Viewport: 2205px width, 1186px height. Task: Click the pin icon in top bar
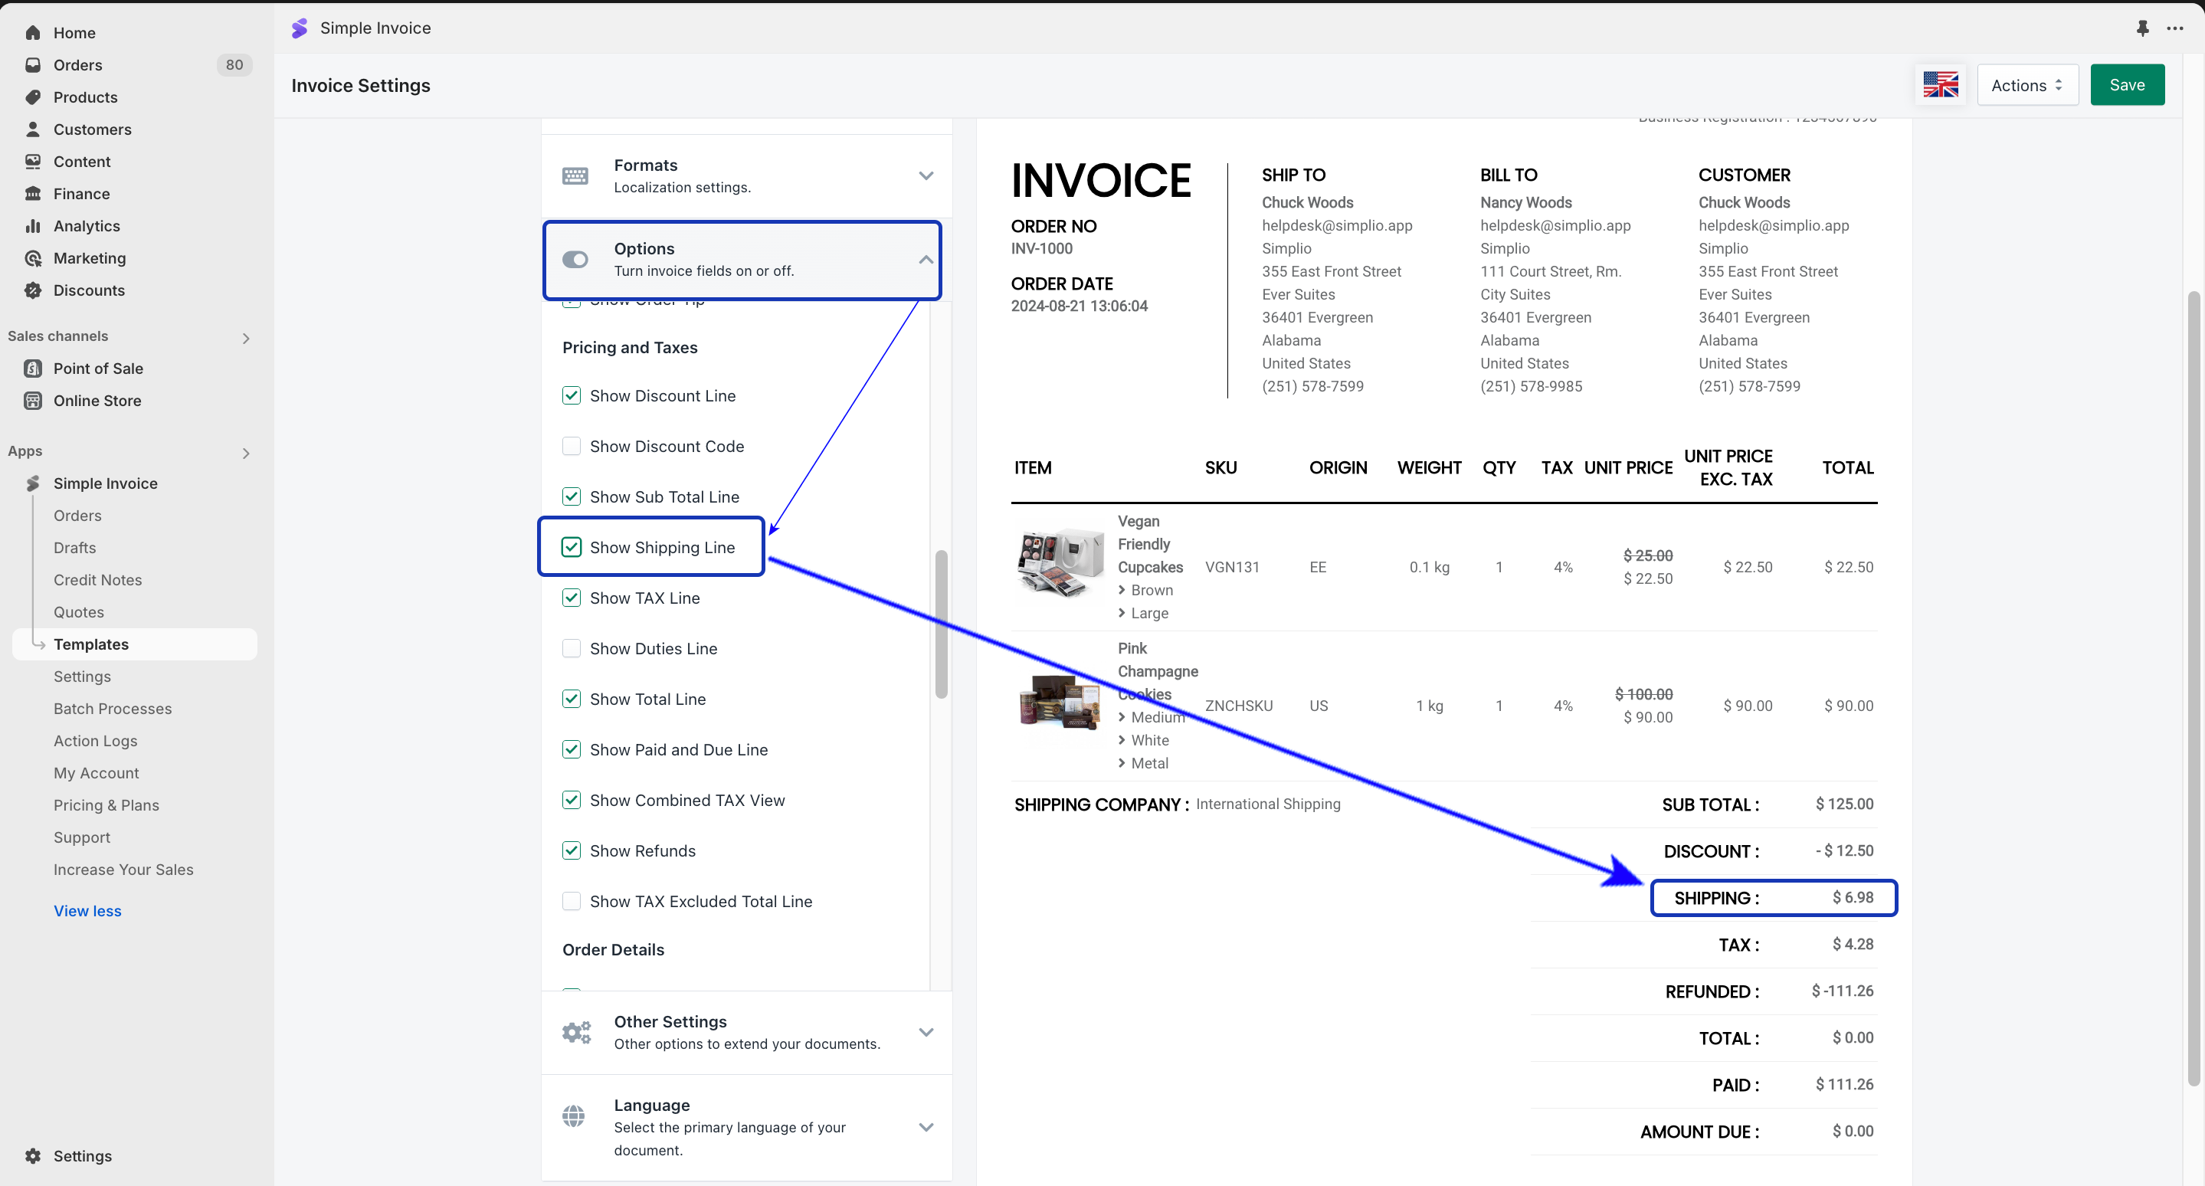coord(2141,28)
